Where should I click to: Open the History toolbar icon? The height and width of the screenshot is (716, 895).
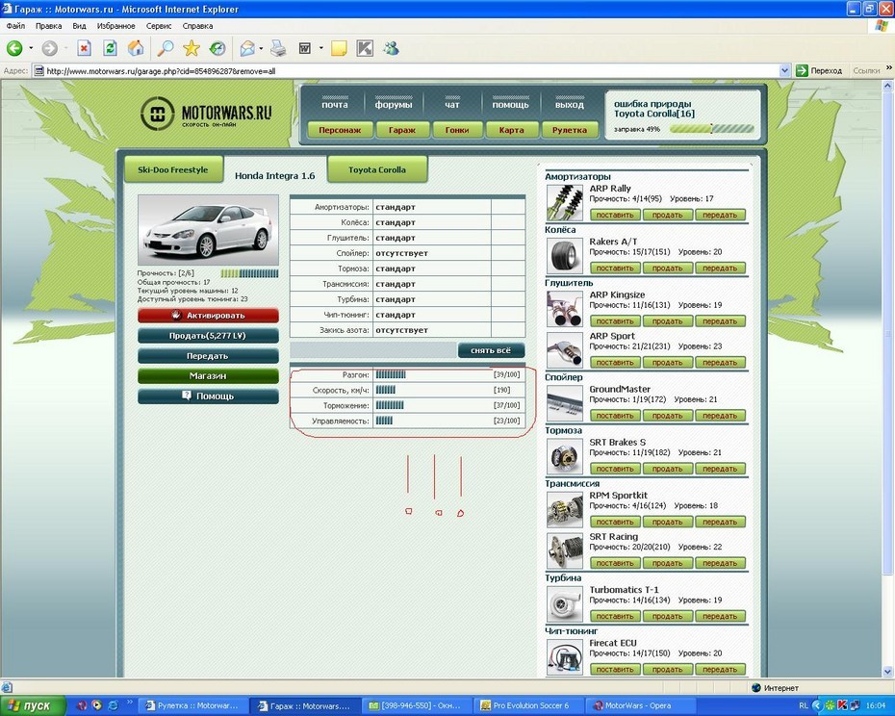click(x=217, y=48)
